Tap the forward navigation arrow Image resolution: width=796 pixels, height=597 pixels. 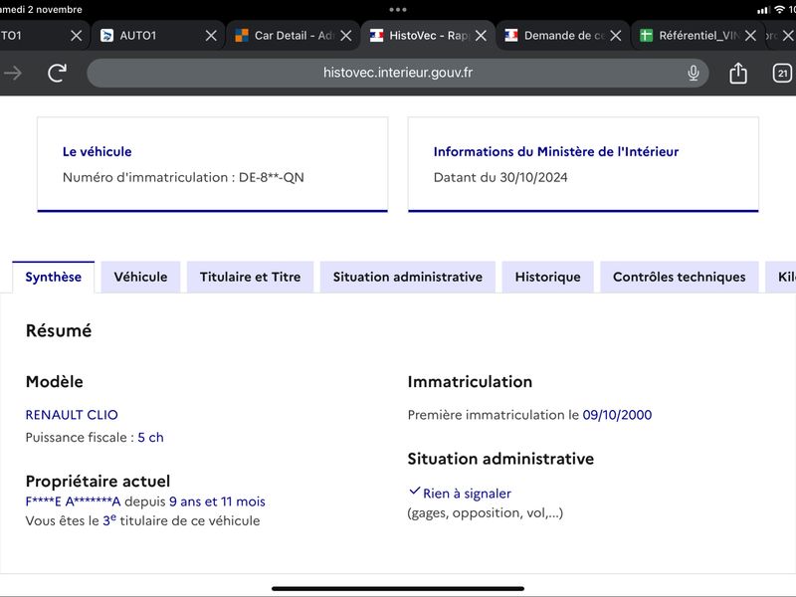pyautogui.click(x=13, y=73)
